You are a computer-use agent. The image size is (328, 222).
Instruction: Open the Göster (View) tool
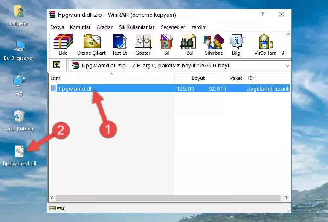tap(143, 44)
